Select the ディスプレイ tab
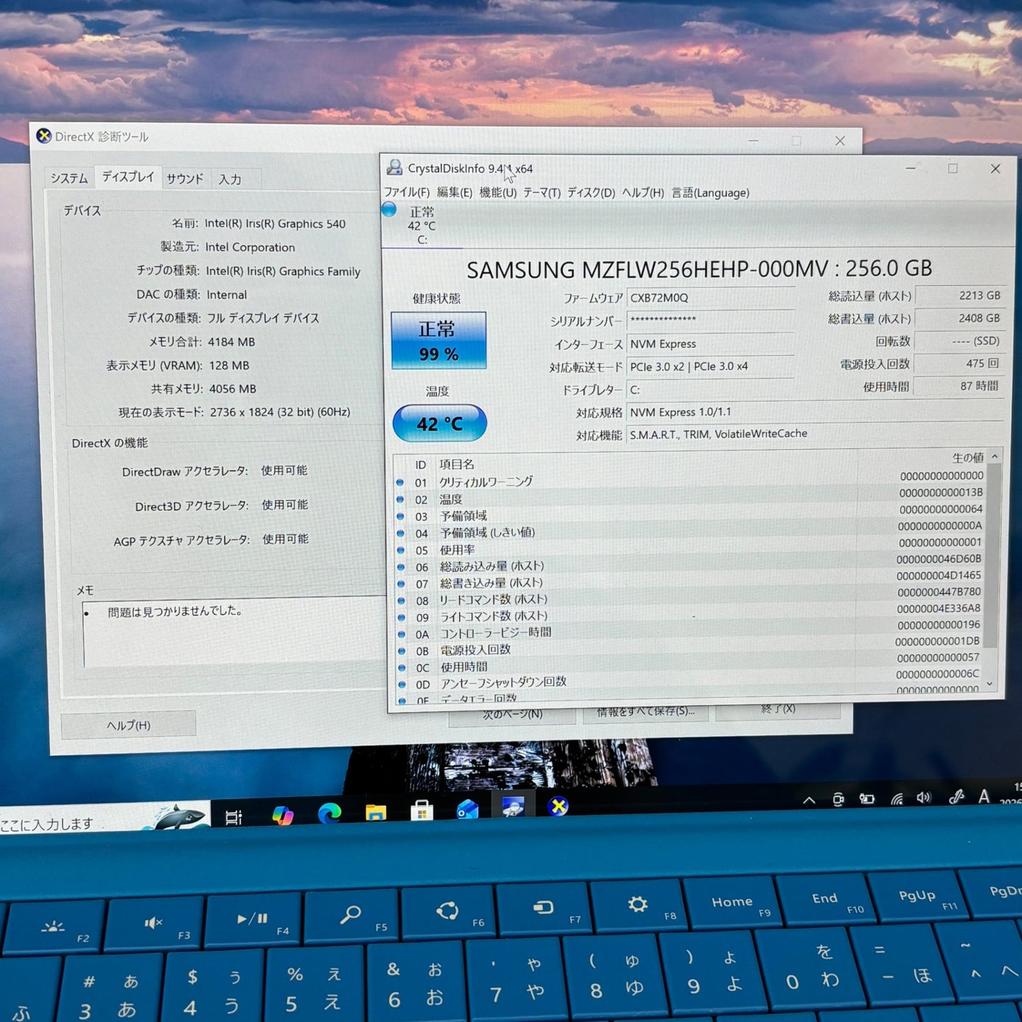Image resolution: width=1022 pixels, height=1022 pixels. click(x=127, y=176)
